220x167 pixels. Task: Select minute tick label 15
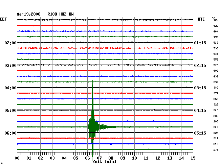[193, 158]
